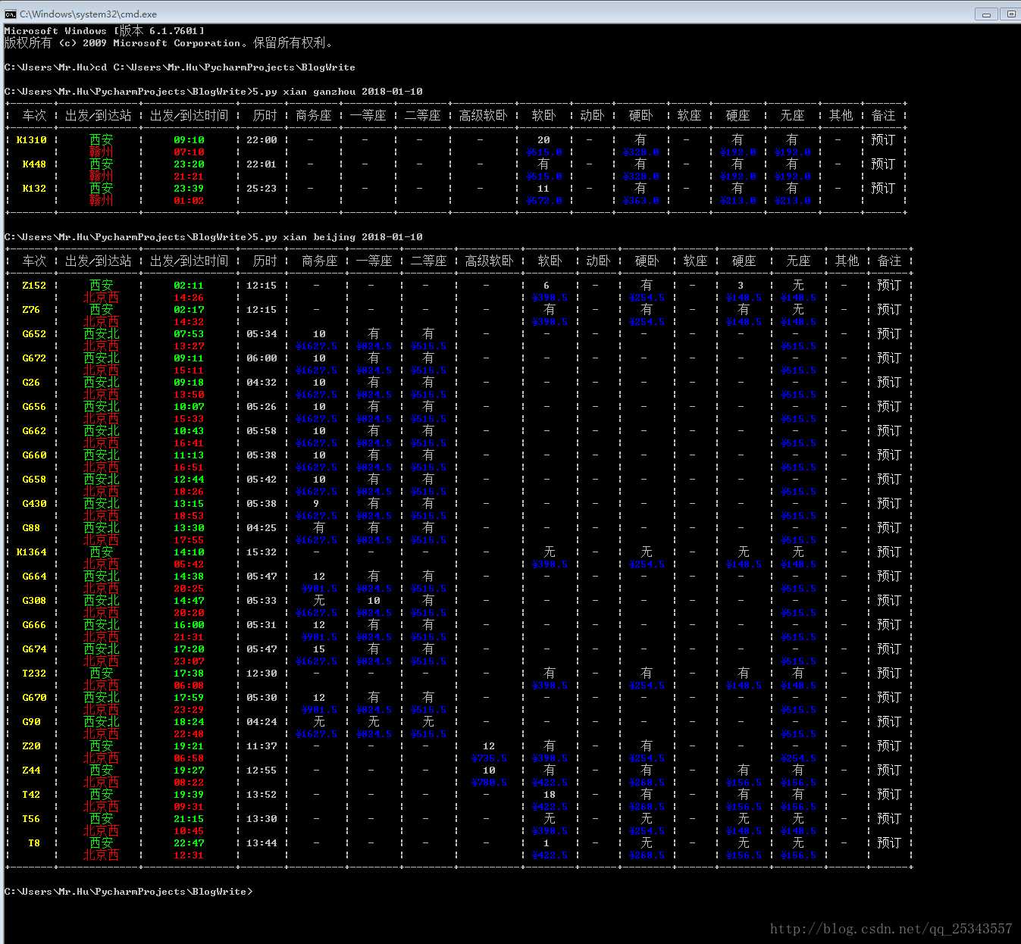Image resolution: width=1021 pixels, height=944 pixels.
Task: Select train number G308
Action: tap(34, 601)
